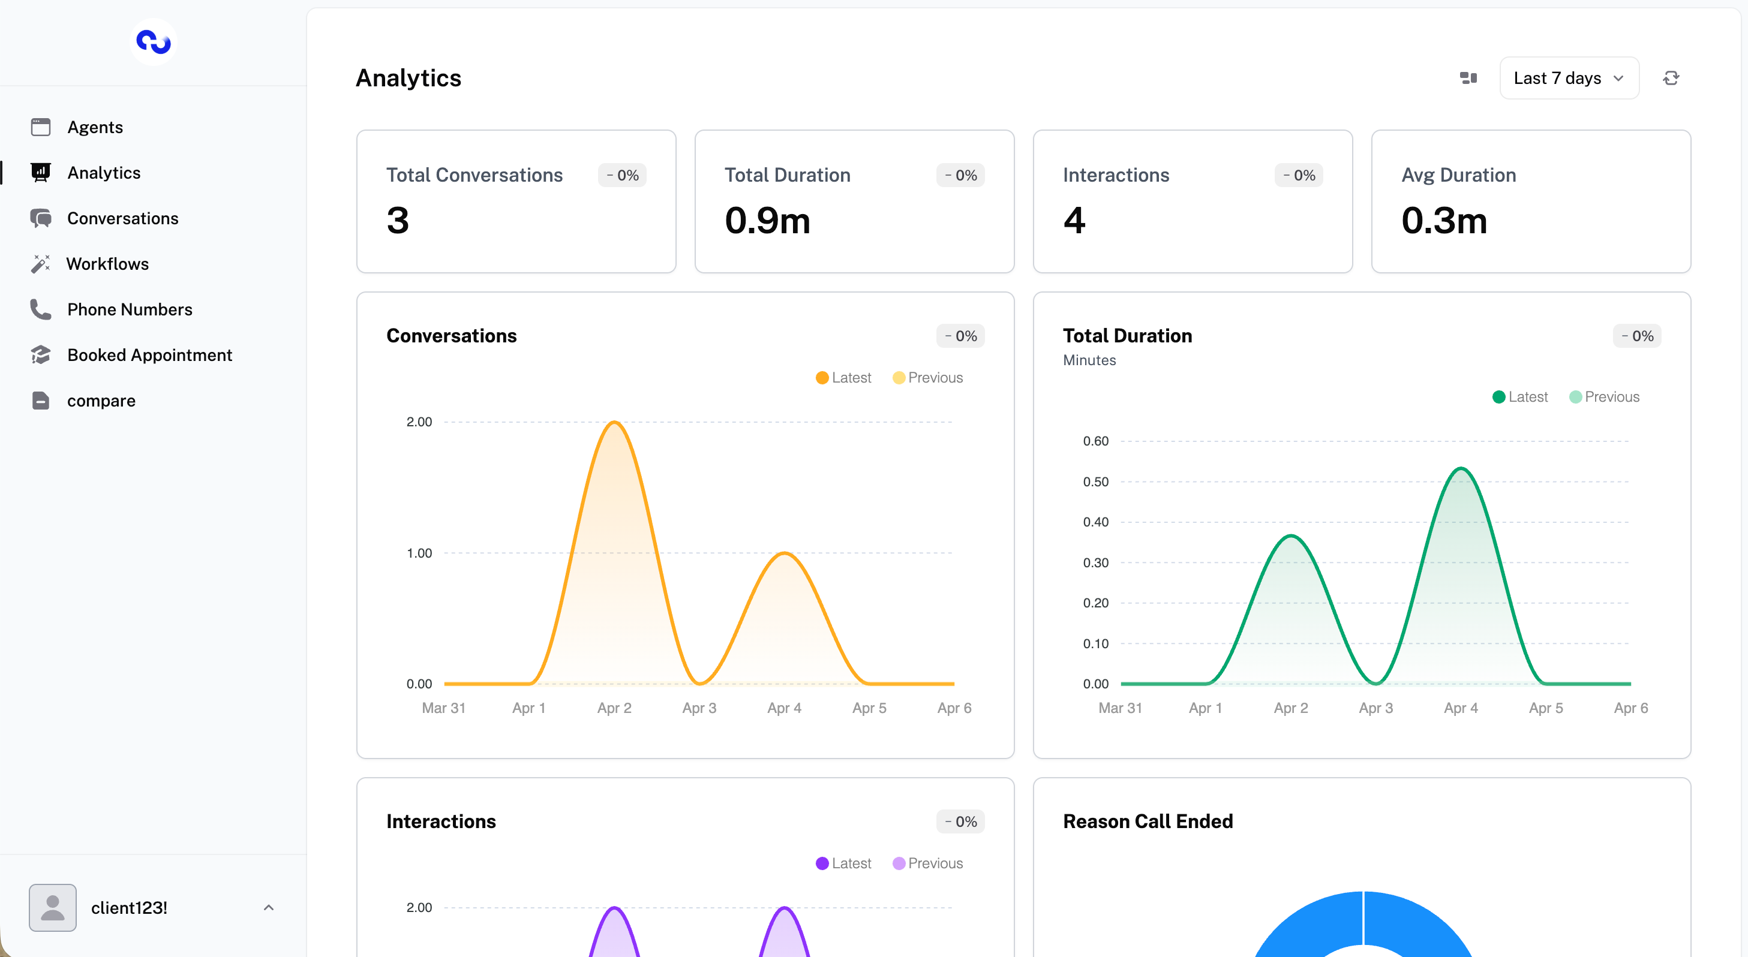Click the Total Conversations stat card
The image size is (1748, 957).
point(516,201)
